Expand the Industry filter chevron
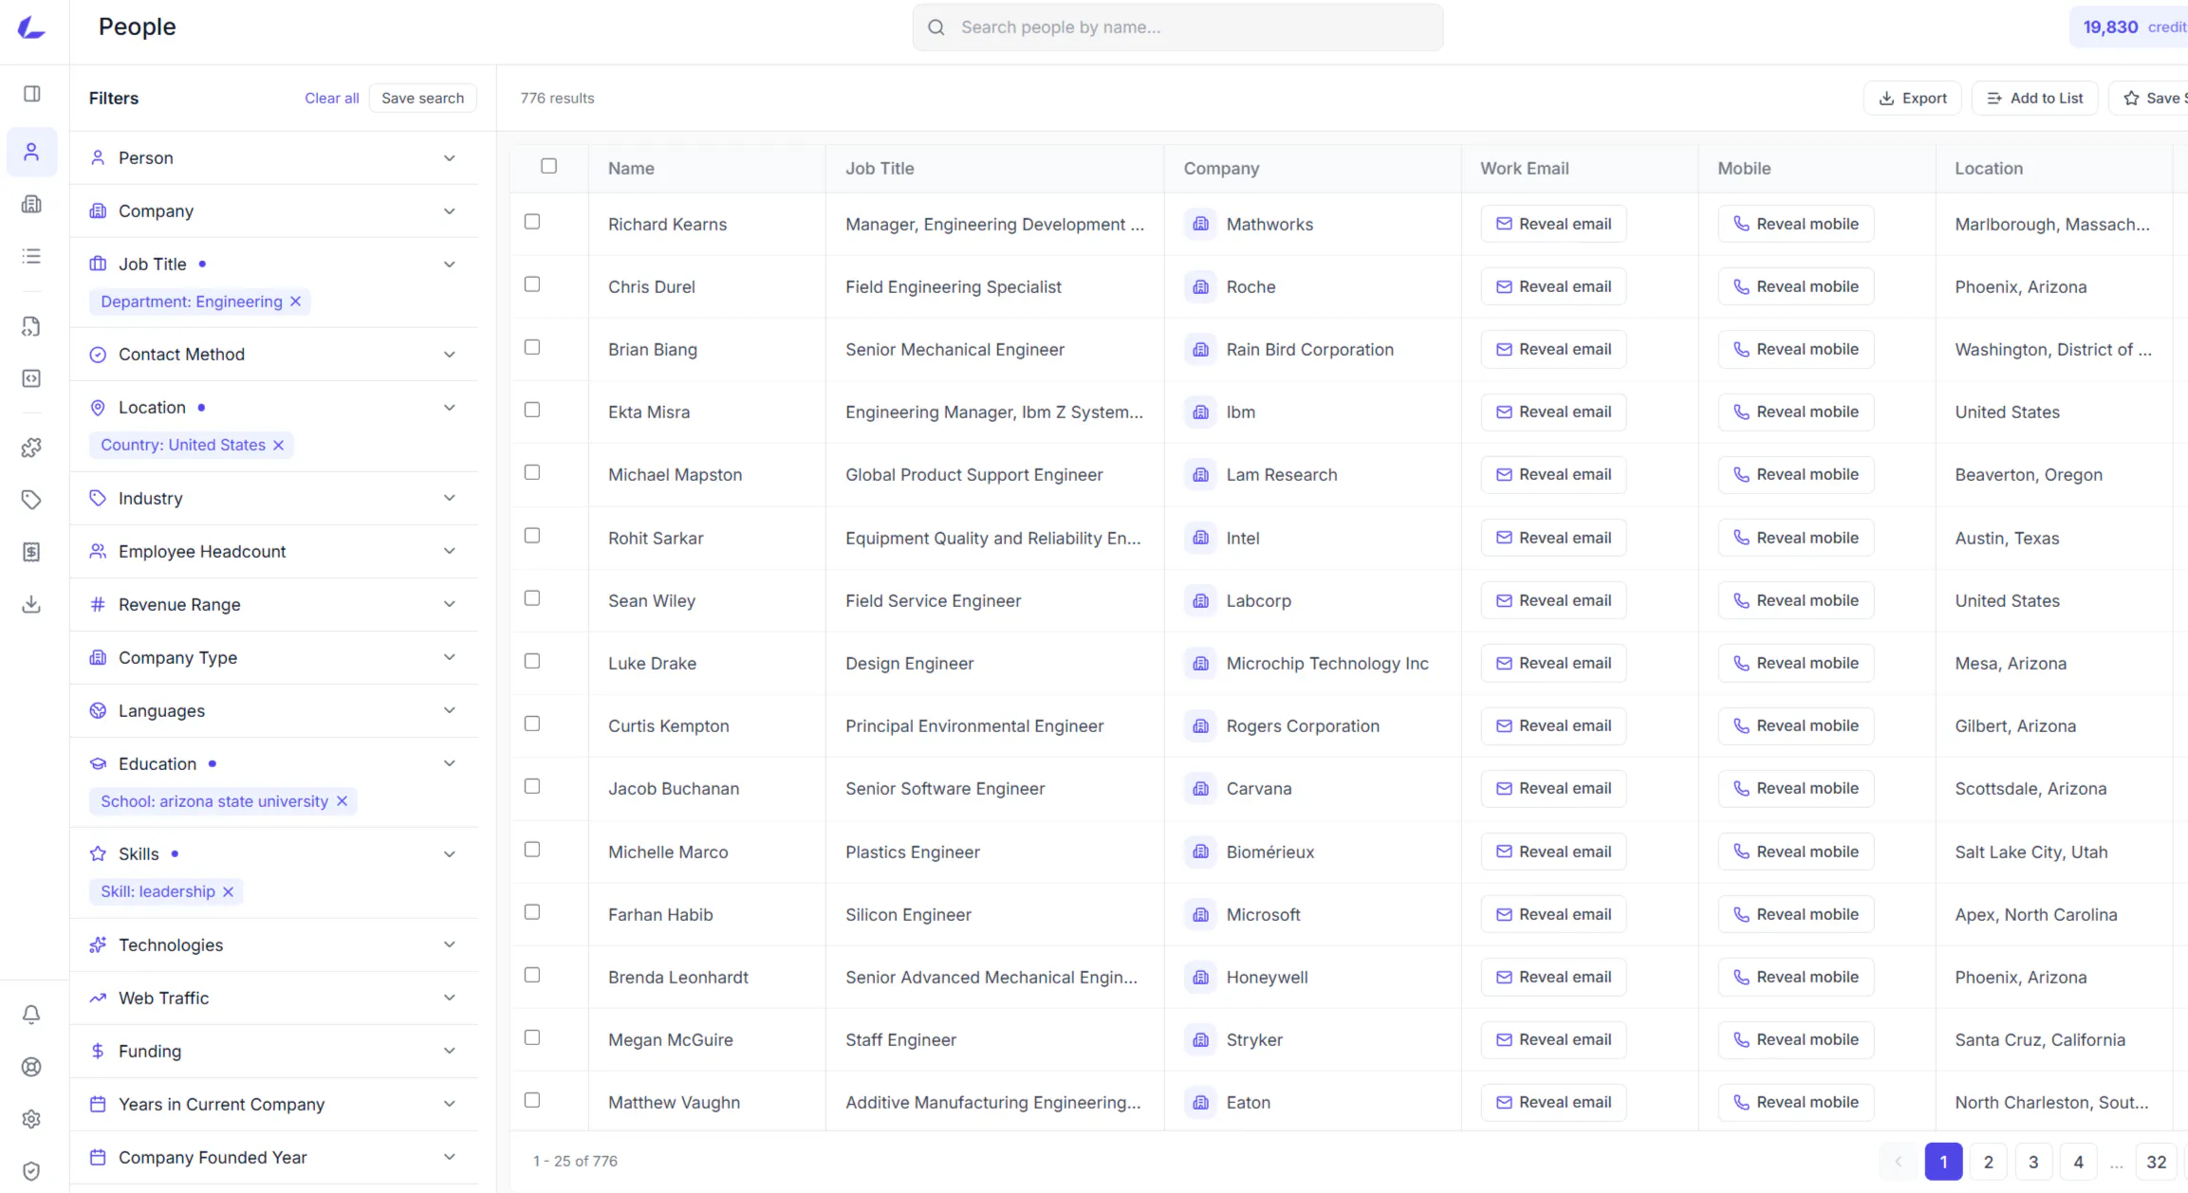The width and height of the screenshot is (2188, 1193). (x=450, y=498)
